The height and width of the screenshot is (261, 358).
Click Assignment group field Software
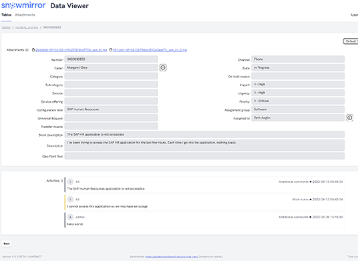(298, 109)
